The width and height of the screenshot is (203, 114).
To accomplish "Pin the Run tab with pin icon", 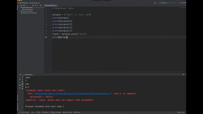I will [x=20, y=88].
